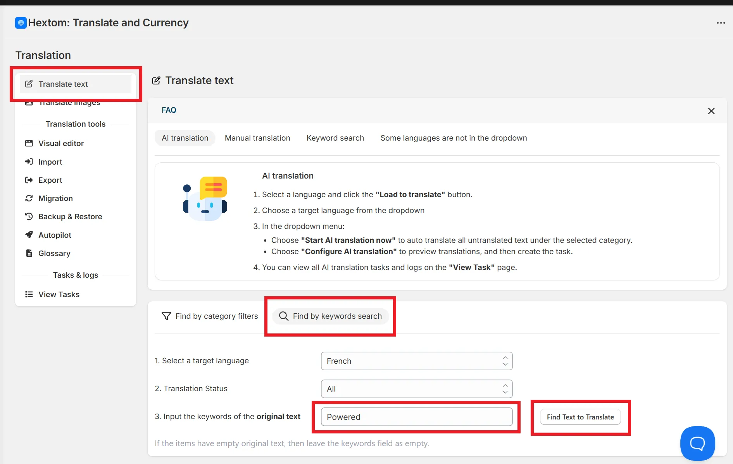The width and height of the screenshot is (733, 464).
Task: Click the '2. Translation Status' label
Action: [191, 388]
